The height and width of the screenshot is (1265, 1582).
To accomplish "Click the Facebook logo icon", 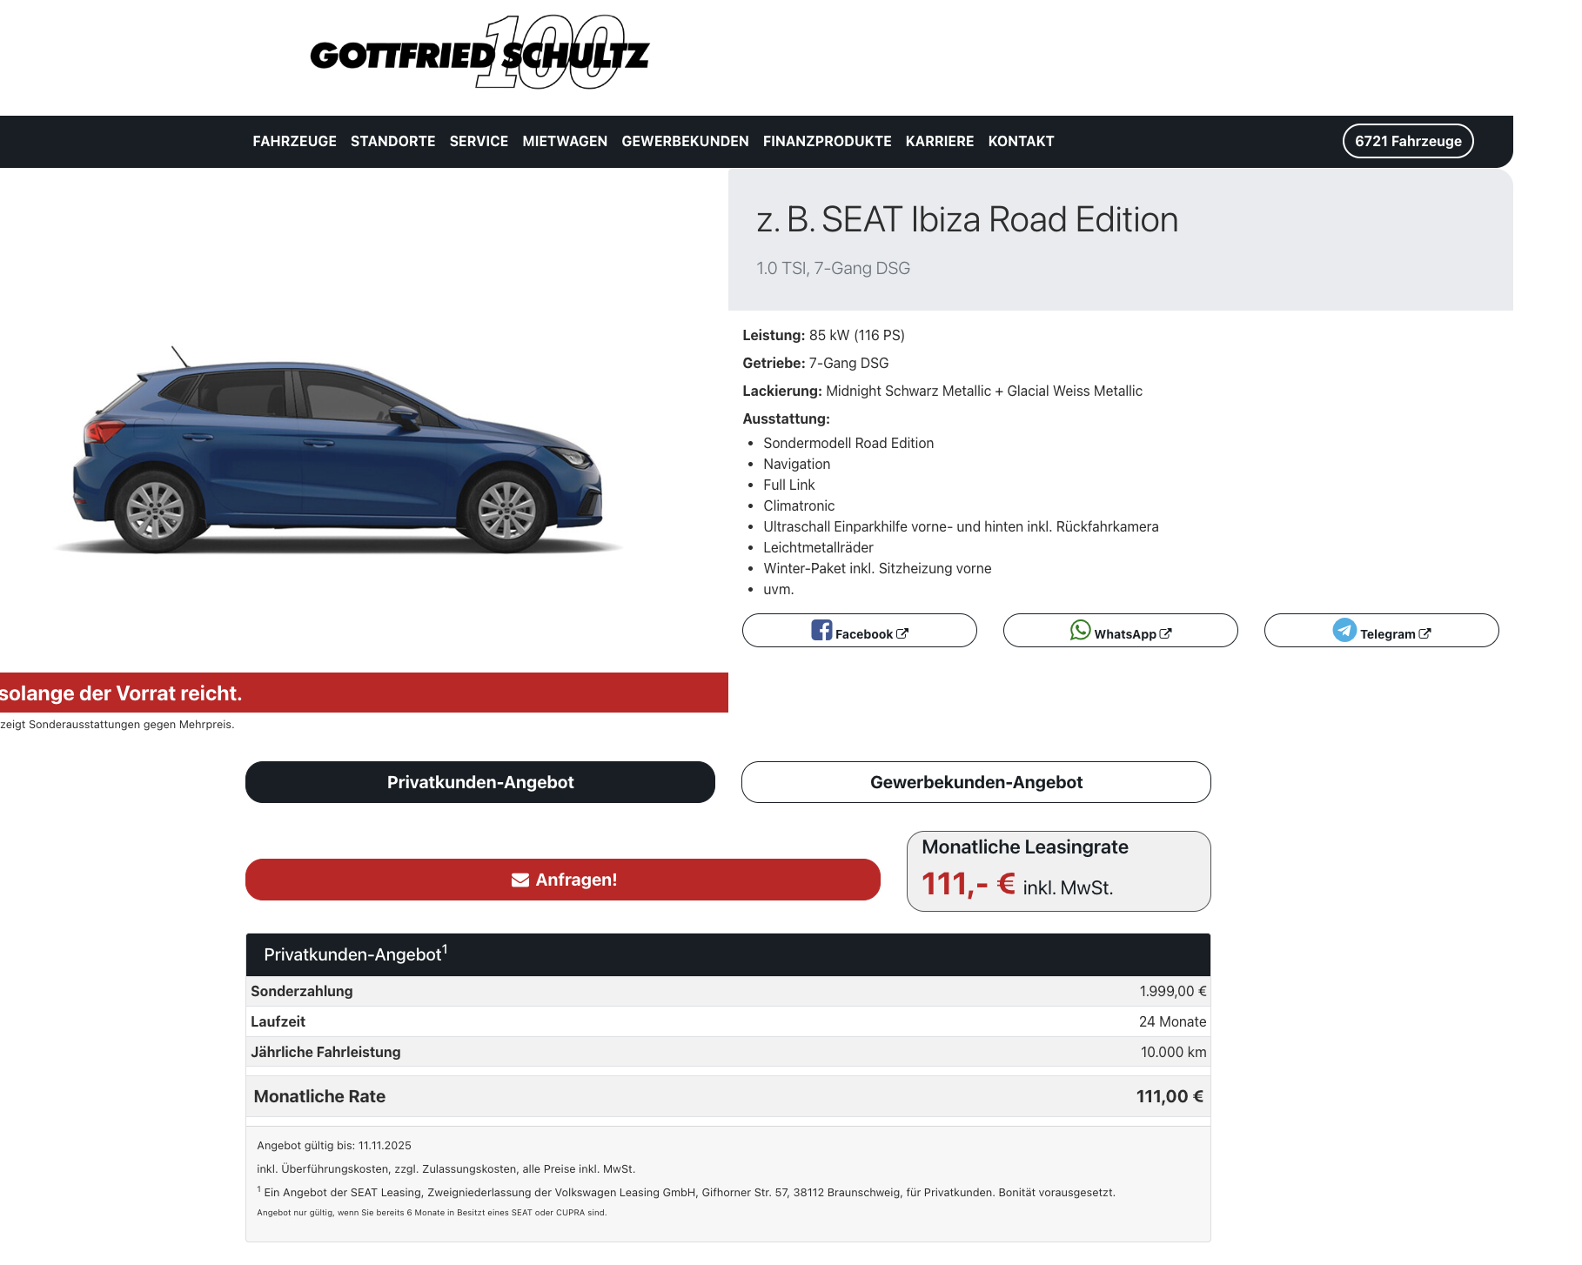I will pyautogui.click(x=821, y=630).
